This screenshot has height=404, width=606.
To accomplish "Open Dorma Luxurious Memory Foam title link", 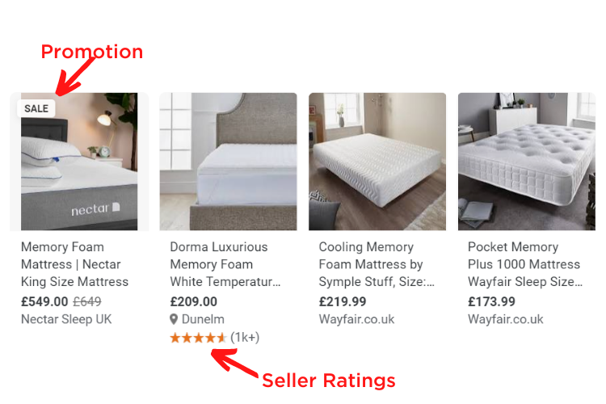I will click(225, 264).
